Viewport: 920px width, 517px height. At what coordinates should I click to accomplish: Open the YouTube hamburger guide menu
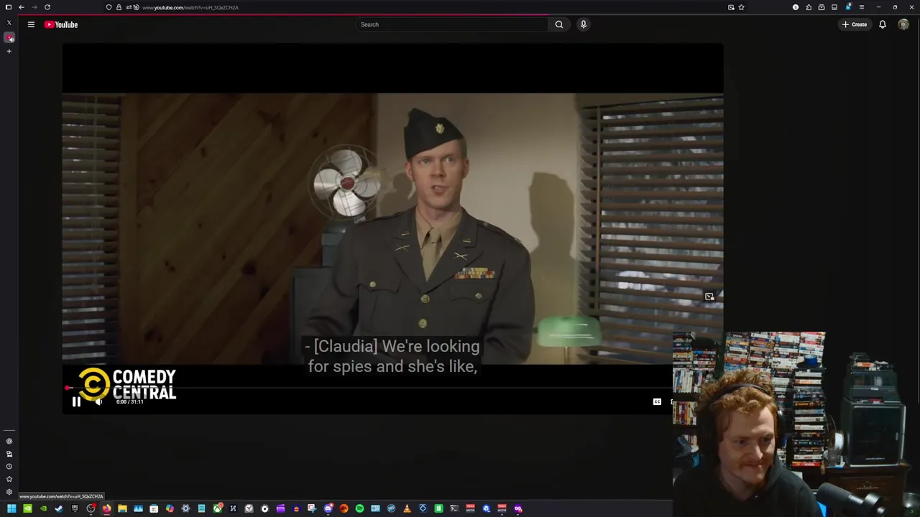(31, 24)
